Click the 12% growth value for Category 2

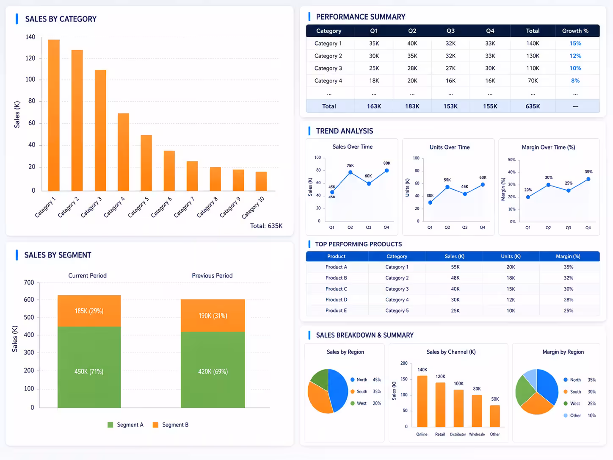pos(575,55)
